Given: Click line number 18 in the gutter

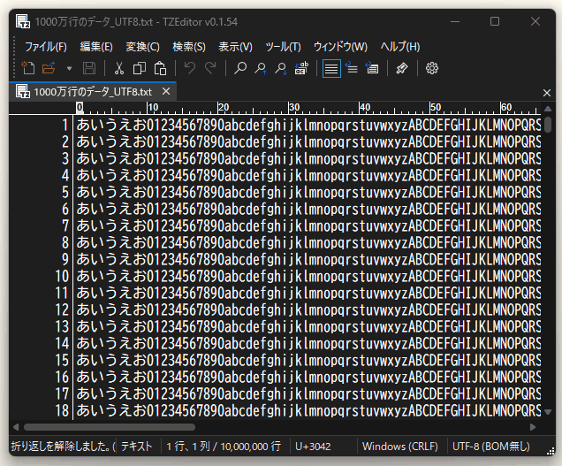Looking at the screenshot, I should coord(62,410).
